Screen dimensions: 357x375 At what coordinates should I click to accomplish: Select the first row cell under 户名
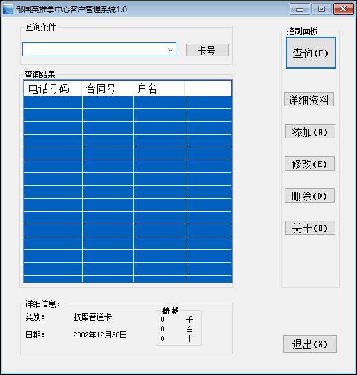[x=159, y=103]
